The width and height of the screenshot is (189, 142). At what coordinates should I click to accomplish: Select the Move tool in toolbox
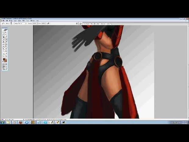[x=6, y=33]
